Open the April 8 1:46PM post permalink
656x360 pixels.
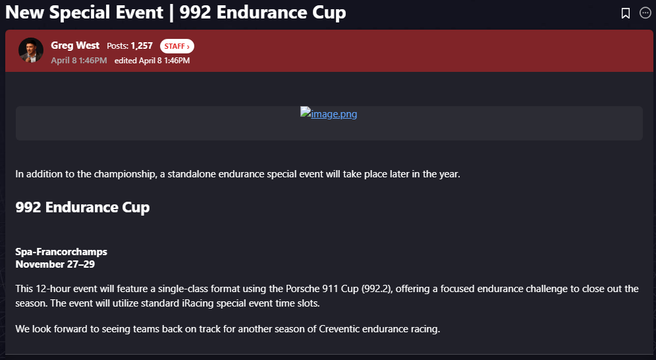pos(79,60)
